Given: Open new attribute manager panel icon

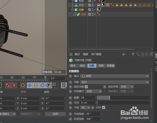Looking at the screenshot, I should point(151,54).
